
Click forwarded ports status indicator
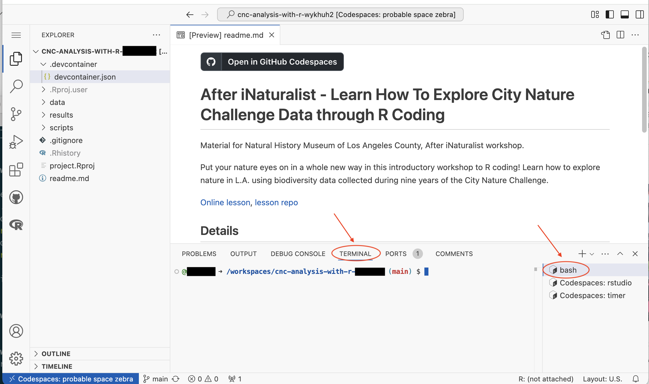pos(235,379)
